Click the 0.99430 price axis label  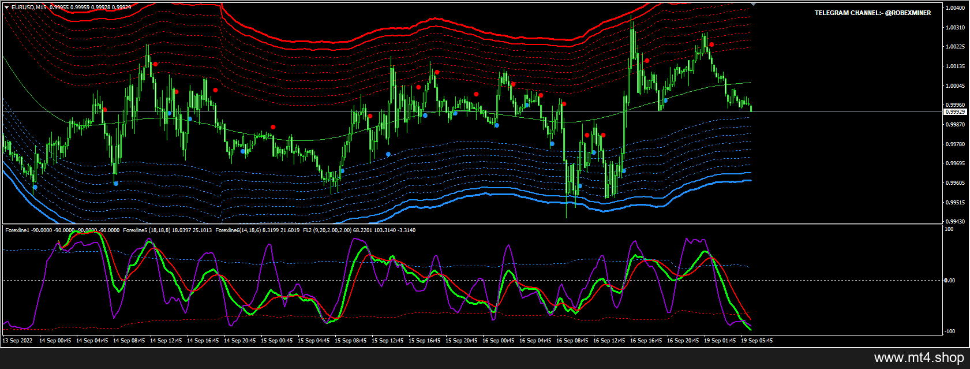pos(956,221)
